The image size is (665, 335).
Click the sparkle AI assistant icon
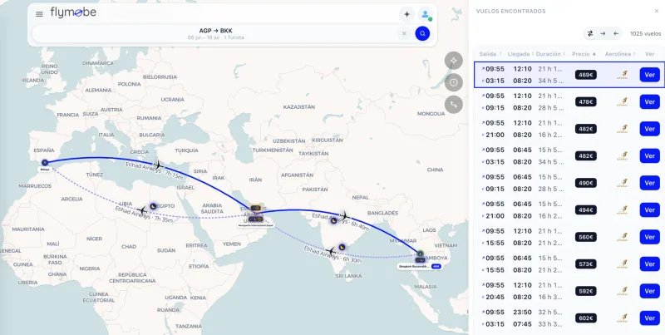pos(406,14)
